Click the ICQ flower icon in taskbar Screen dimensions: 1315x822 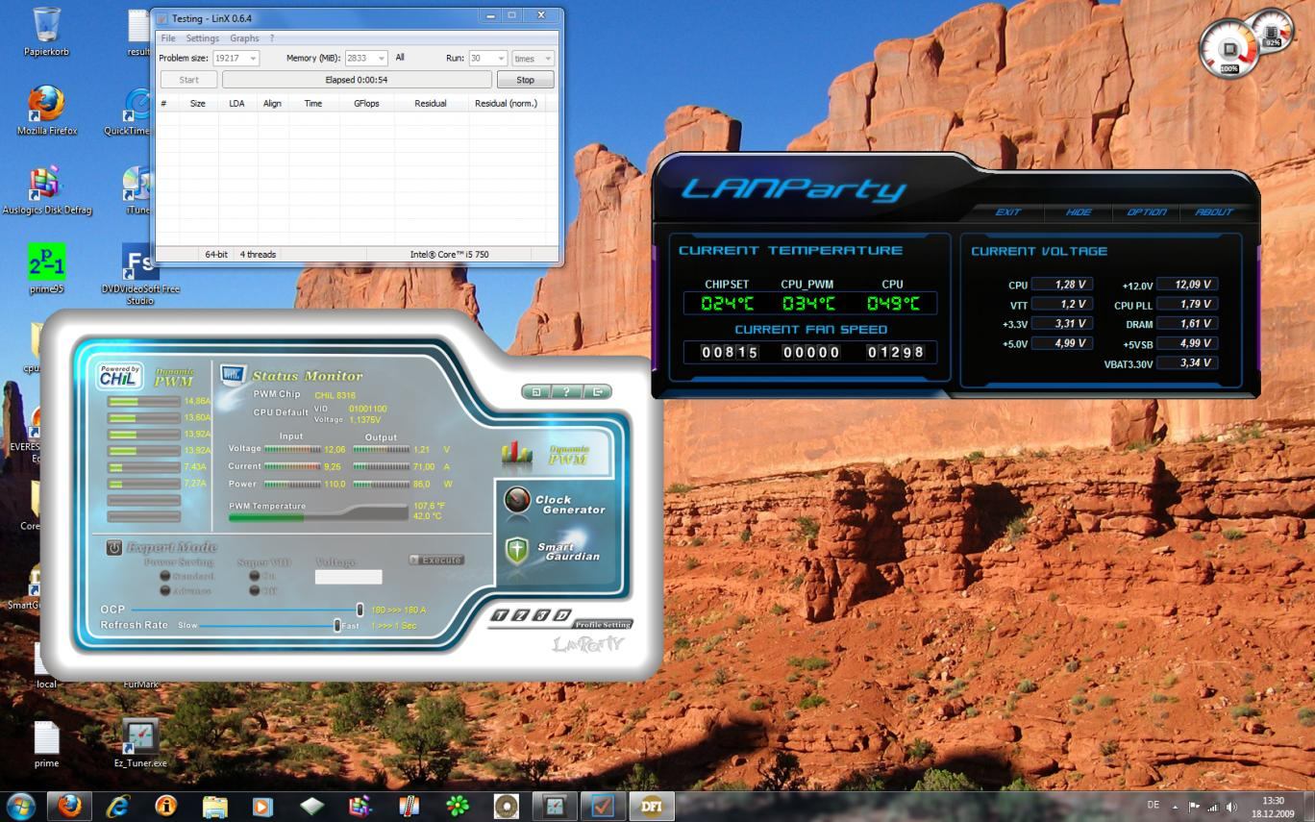458,806
